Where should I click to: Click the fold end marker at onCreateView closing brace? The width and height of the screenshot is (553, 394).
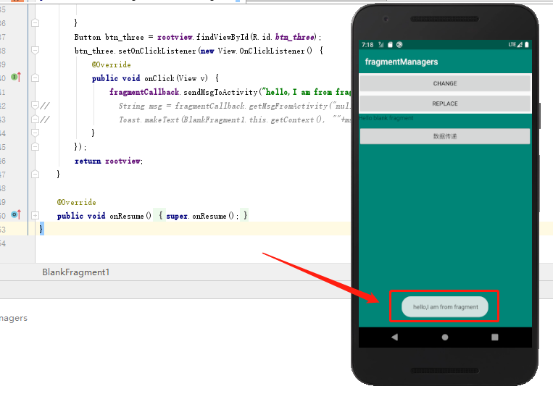coord(36,174)
